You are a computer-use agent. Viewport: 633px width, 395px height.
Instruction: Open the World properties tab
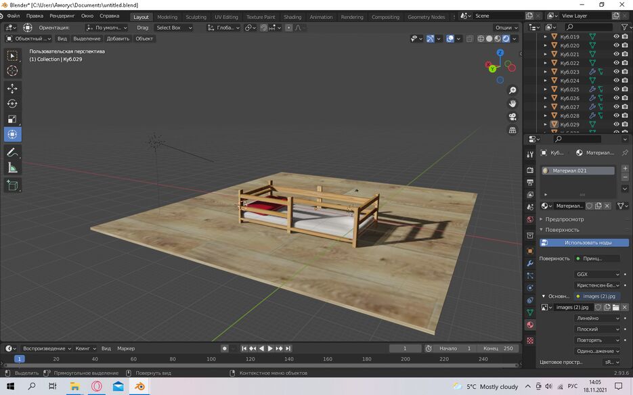coord(530,220)
